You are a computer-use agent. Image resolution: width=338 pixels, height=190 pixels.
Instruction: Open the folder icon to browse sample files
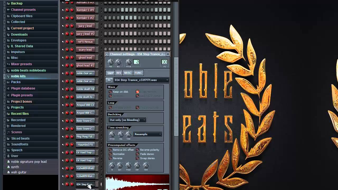109,79
